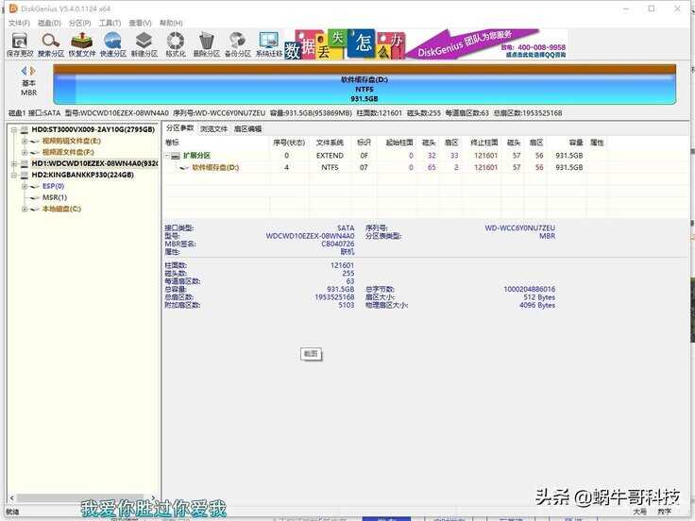This screenshot has height=521, width=695.
Task: Select HD1:WDCWD10EZEX-08WN4A0 label in tree
Action: point(94,163)
